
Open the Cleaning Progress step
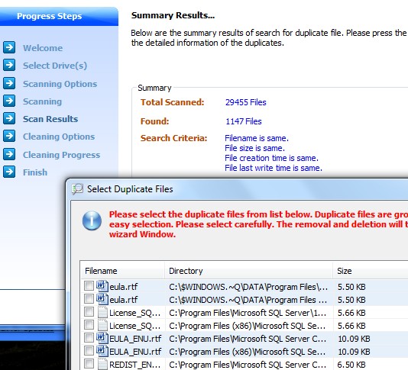(x=61, y=155)
